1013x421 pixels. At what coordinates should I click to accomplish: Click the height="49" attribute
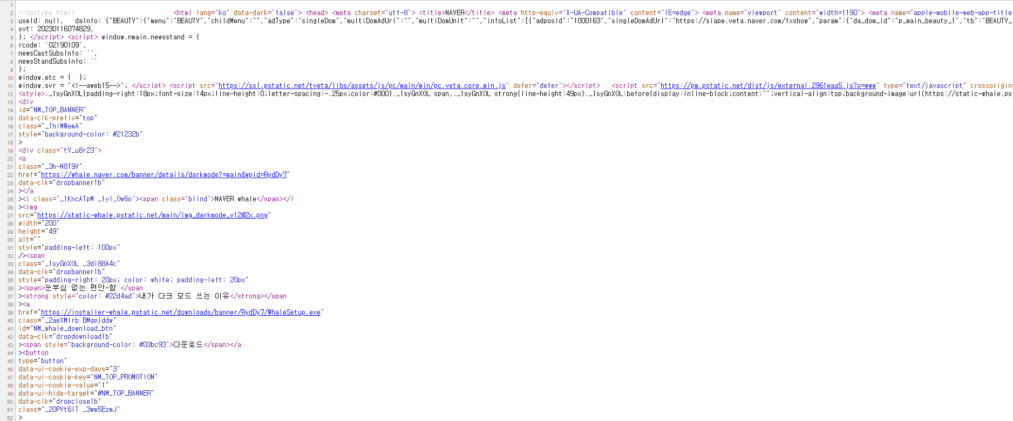point(39,231)
